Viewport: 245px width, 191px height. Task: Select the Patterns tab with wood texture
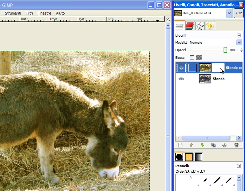point(189,157)
